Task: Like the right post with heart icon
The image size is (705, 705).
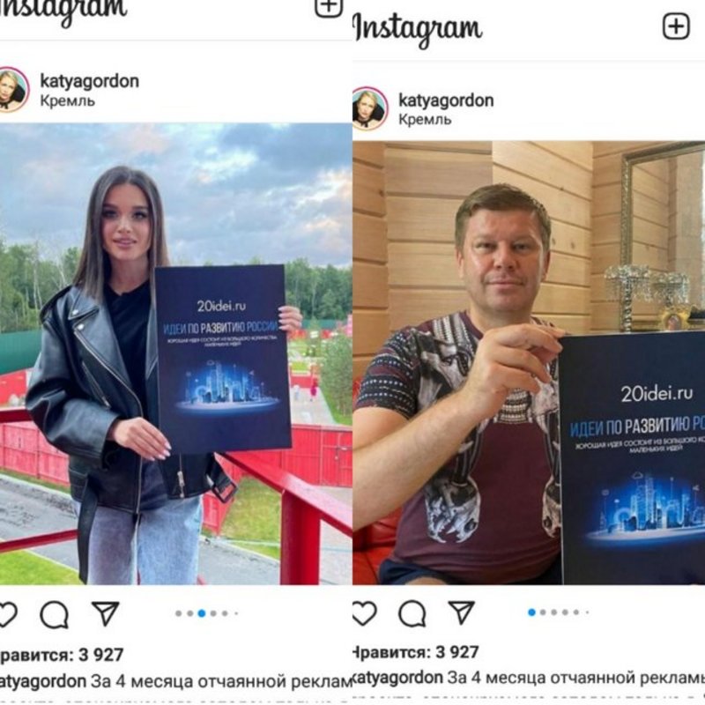Action: (x=364, y=612)
